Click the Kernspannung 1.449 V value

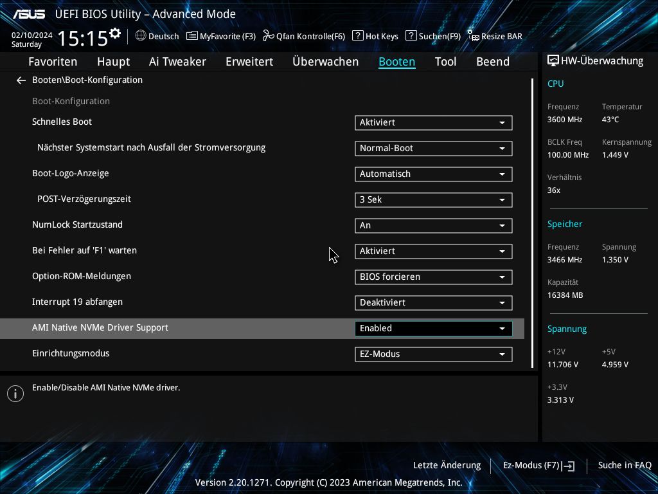[x=615, y=155]
